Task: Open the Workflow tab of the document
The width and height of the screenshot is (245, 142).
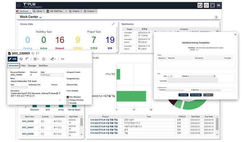Action: (43, 66)
